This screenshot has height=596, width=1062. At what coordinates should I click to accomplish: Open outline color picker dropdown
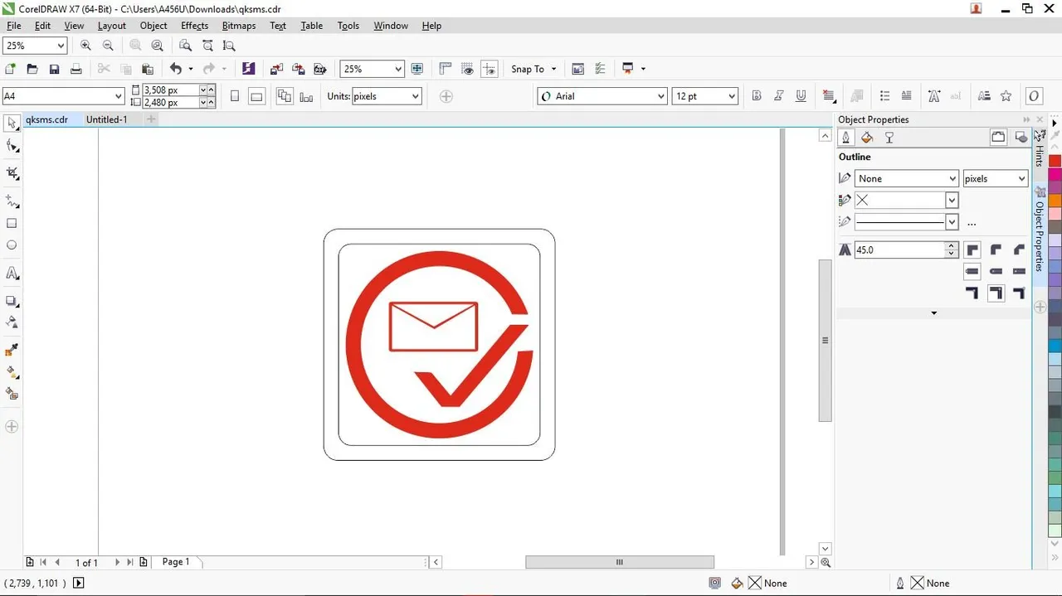952,200
